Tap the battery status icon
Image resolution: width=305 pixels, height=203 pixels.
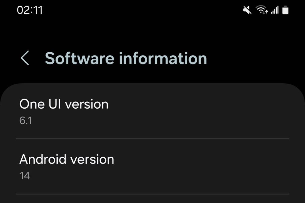285,10
